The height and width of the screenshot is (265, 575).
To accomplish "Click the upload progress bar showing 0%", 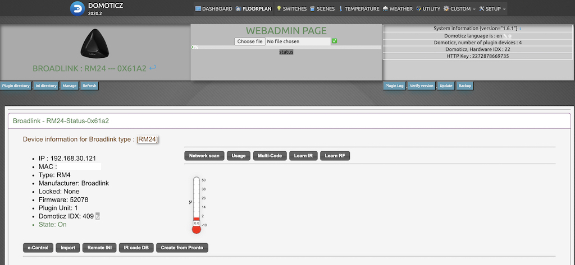I will click(x=286, y=47).
